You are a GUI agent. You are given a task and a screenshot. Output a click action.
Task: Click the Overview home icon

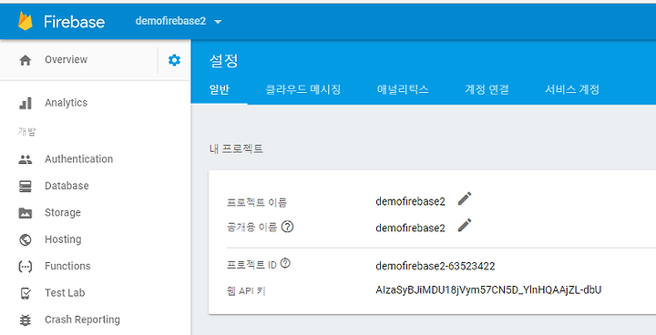26,60
